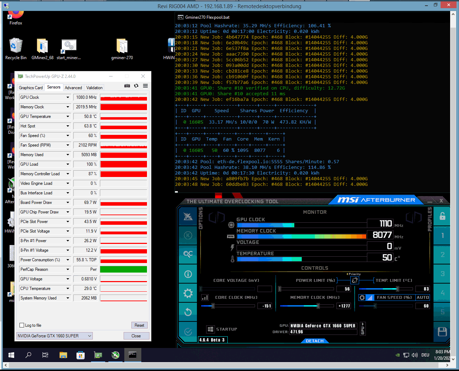Expand GPU Clock sensor dropdown
The image size is (459, 371).
[68, 97]
